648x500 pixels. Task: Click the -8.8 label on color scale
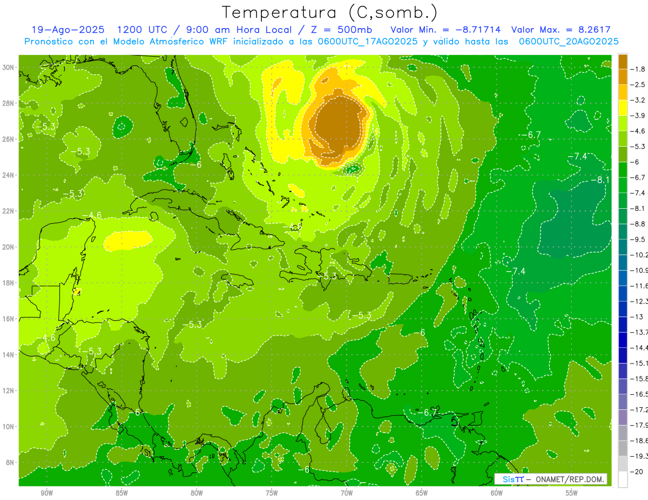tap(638, 224)
